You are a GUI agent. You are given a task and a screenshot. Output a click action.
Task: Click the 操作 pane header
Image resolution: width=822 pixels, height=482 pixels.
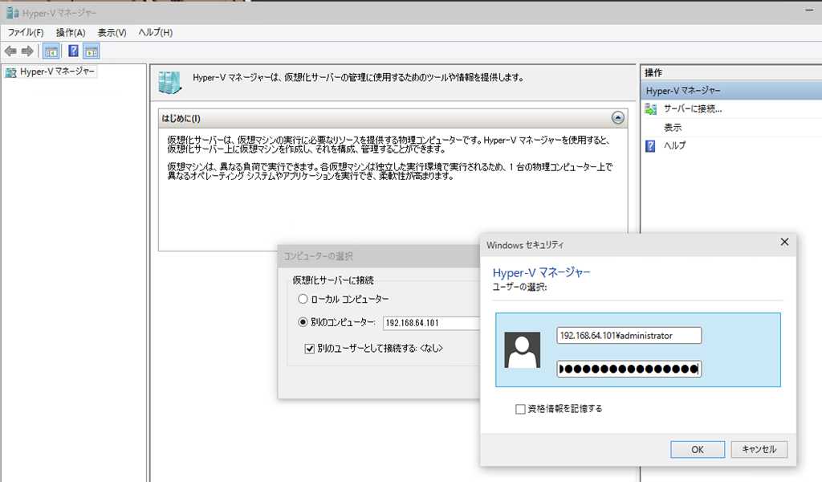click(731, 73)
